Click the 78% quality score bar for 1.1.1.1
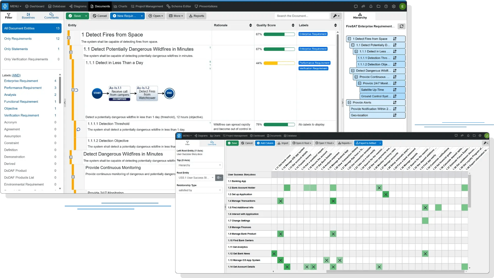 pyautogui.click(x=279, y=125)
